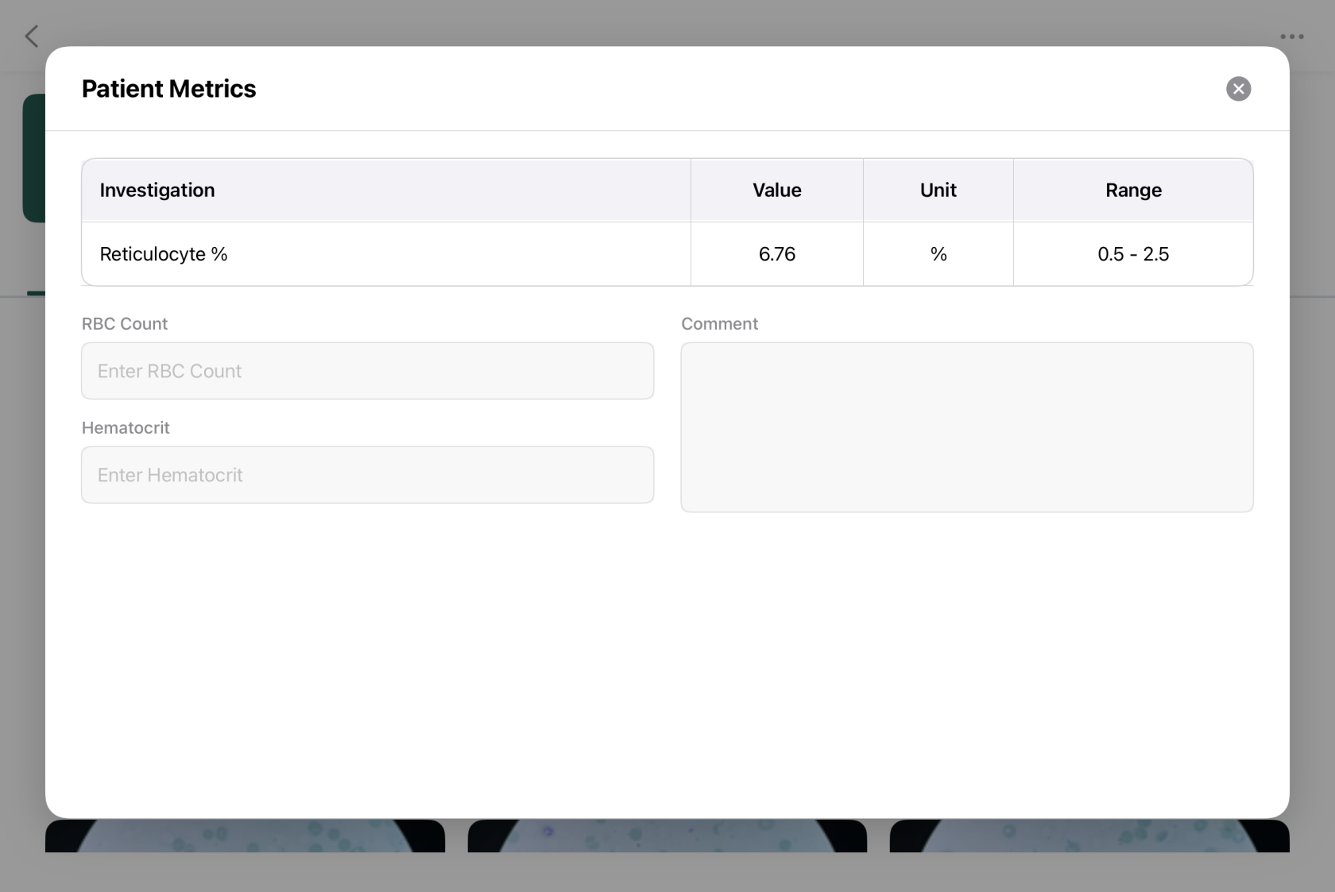The image size is (1335, 892).
Task: Select the Investigation column header
Action: click(x=157, y=190)
